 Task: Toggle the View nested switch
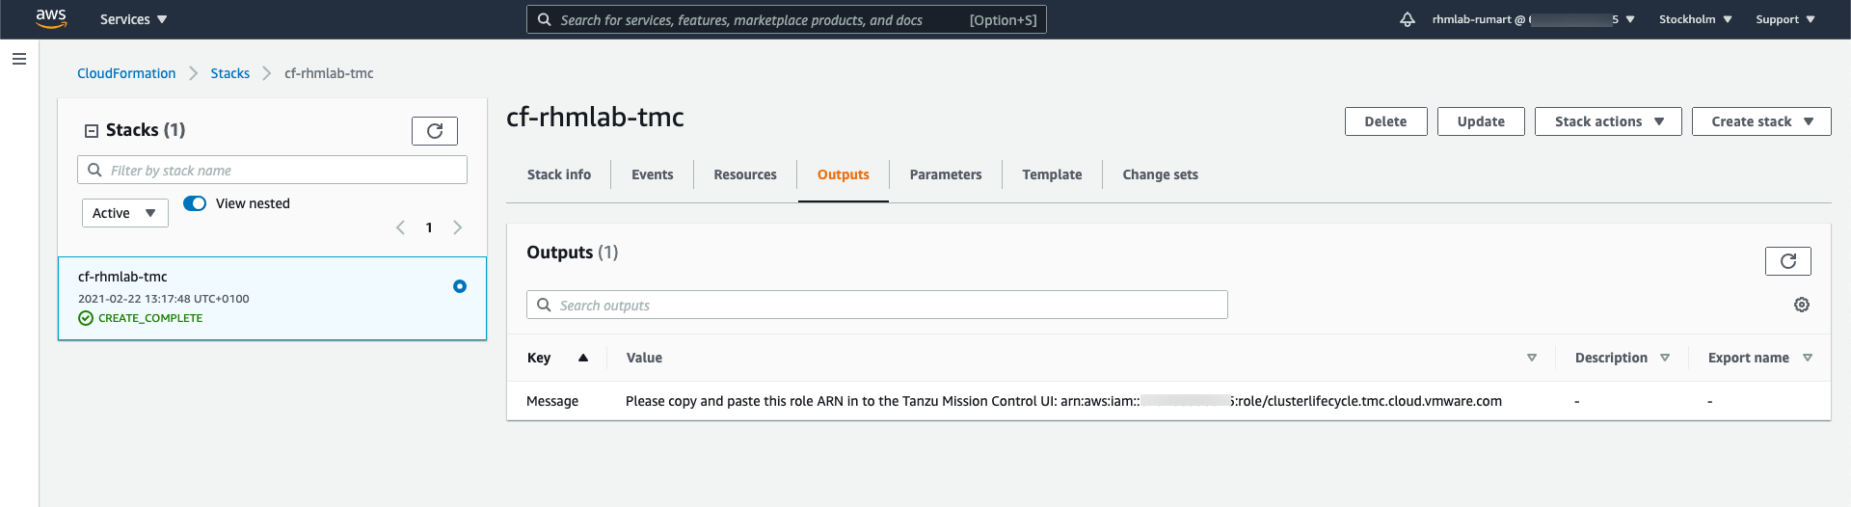tap(195, 203)
